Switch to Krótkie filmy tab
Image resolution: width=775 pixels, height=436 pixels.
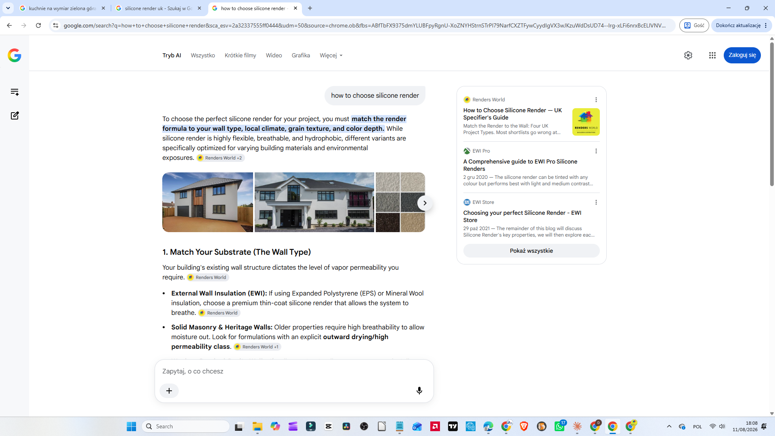(x=240, y=55)
